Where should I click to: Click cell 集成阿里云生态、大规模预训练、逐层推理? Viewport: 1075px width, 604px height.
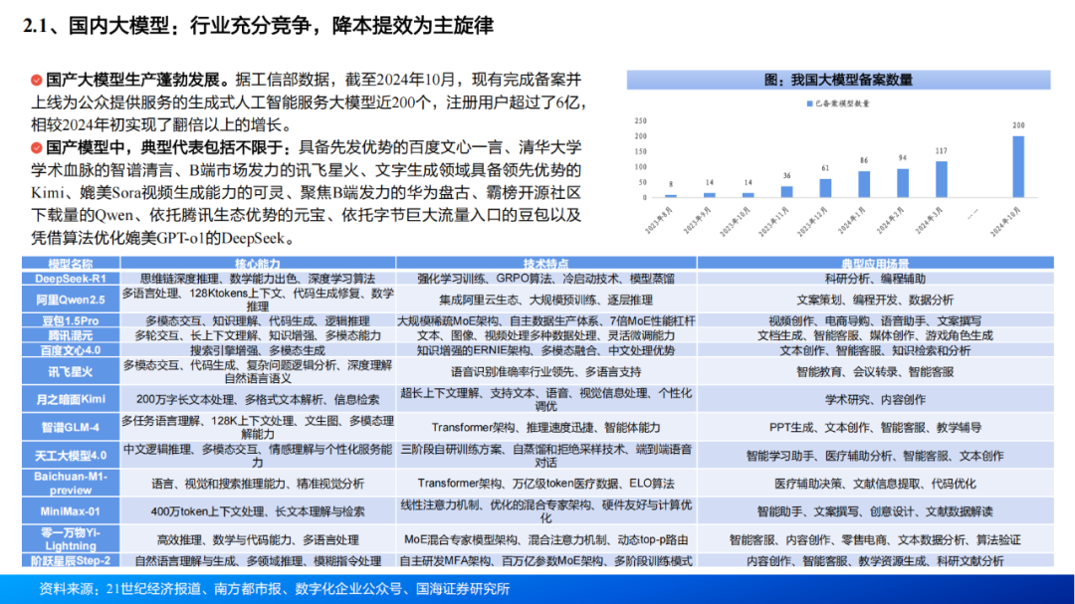coord(545,300)
